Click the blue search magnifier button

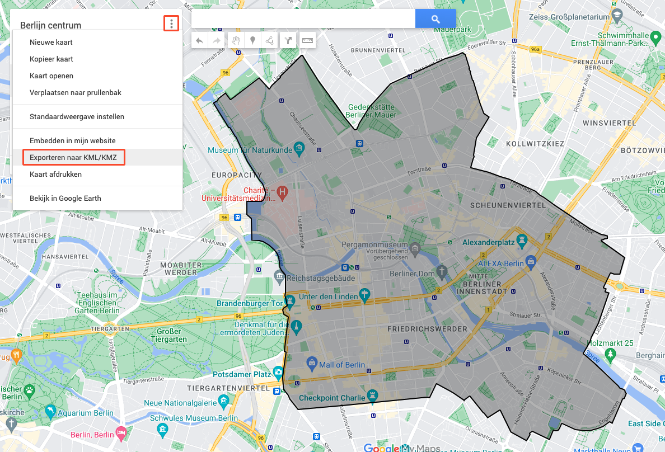pos(435,18)
